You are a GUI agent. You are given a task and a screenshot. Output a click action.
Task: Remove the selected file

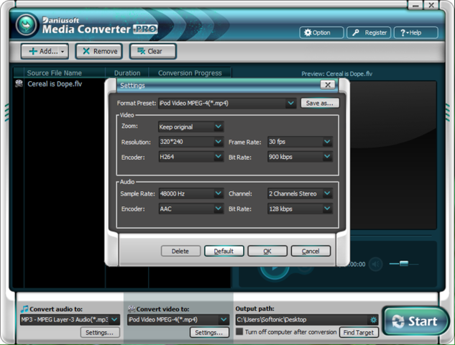[x=99, y=51]
